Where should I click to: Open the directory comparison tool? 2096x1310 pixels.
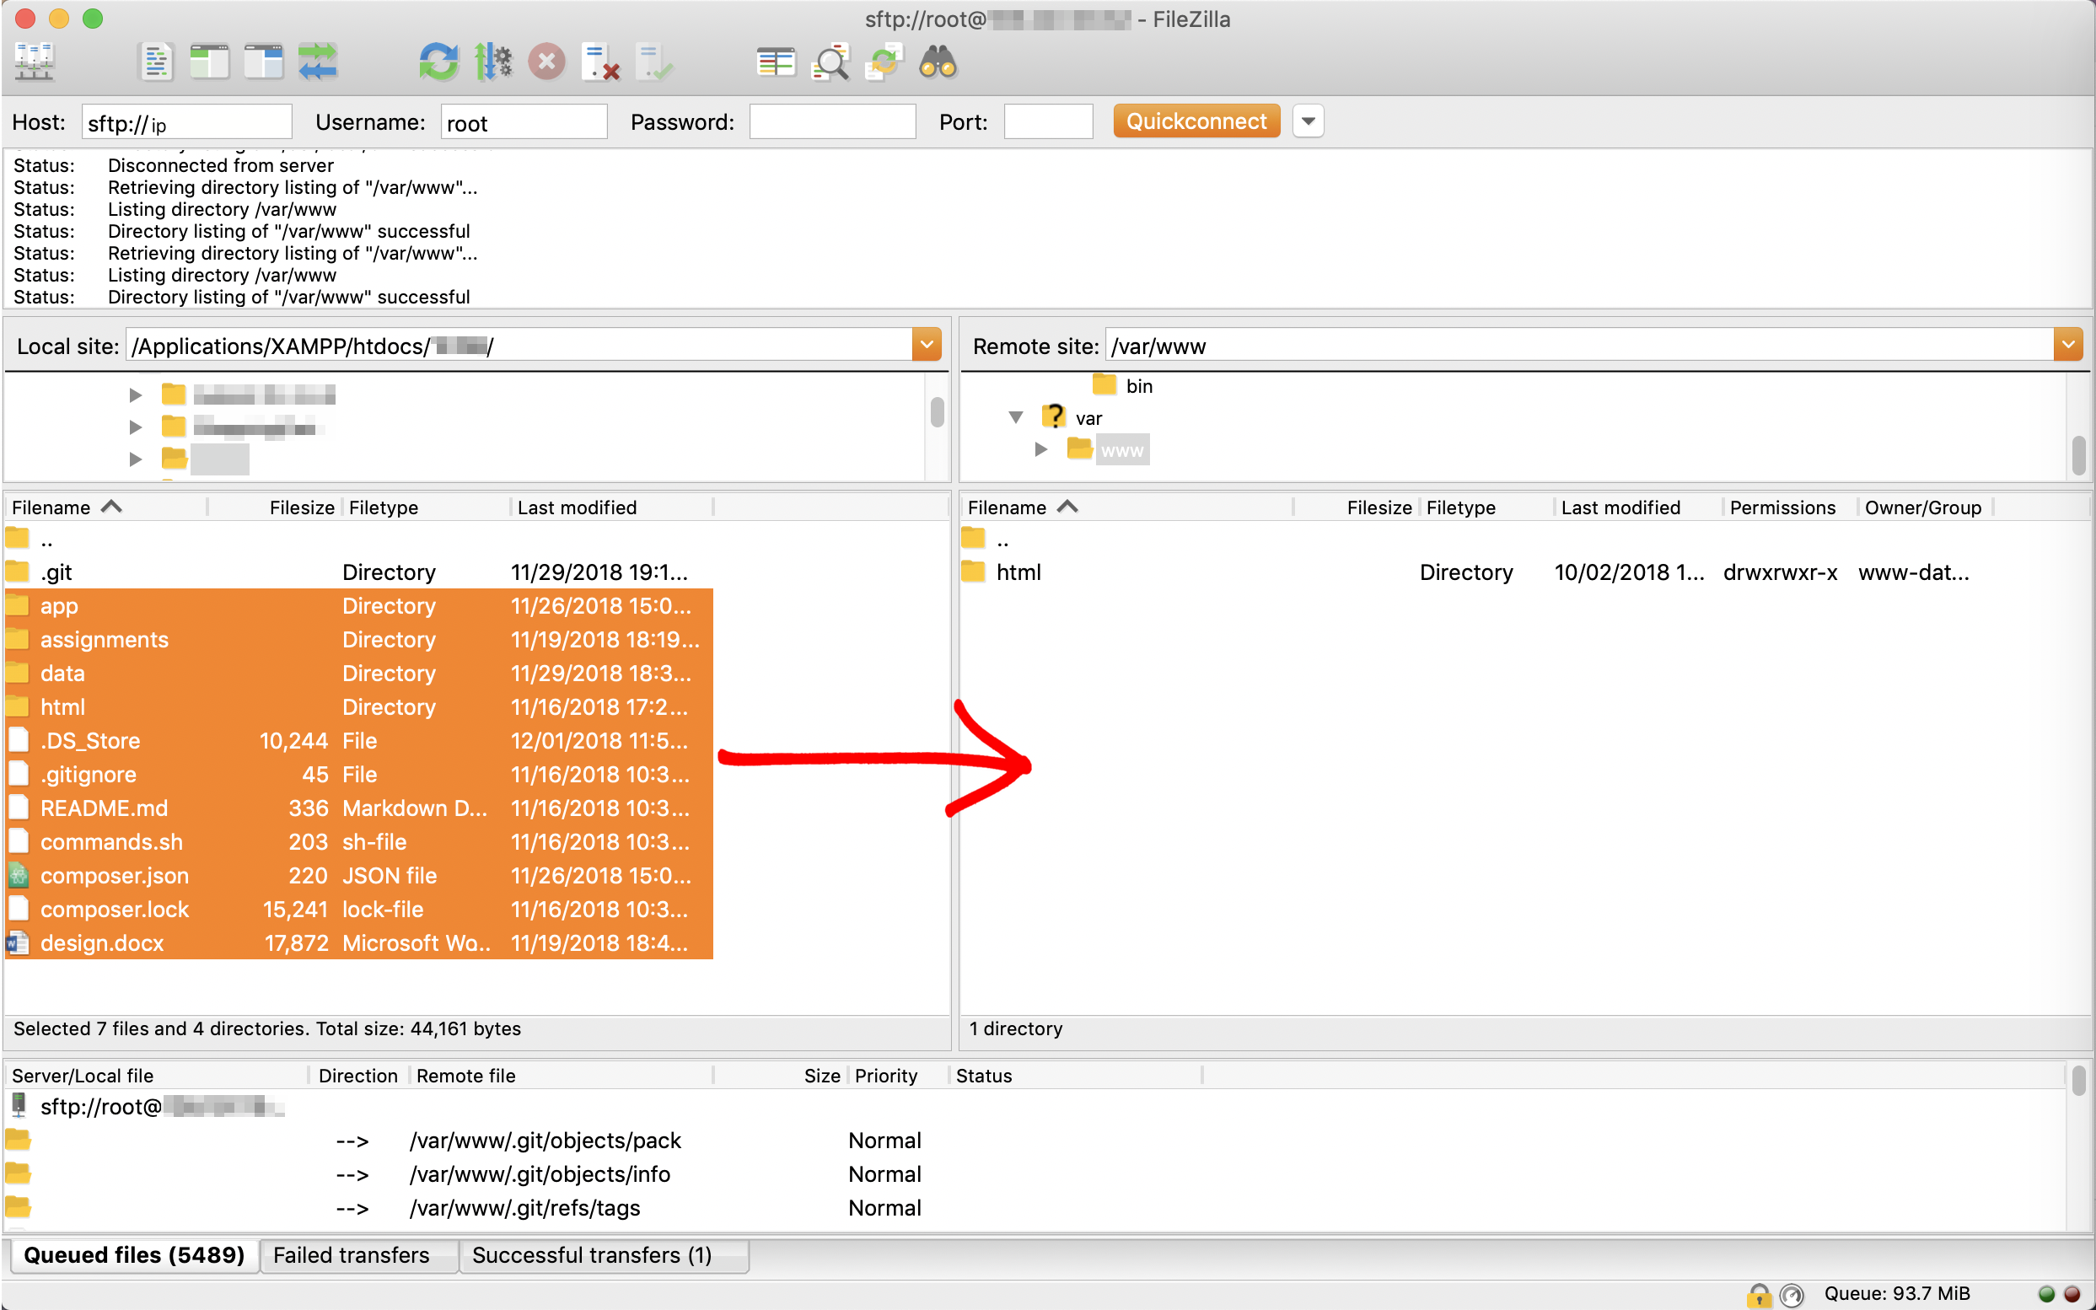coord(776,62)
